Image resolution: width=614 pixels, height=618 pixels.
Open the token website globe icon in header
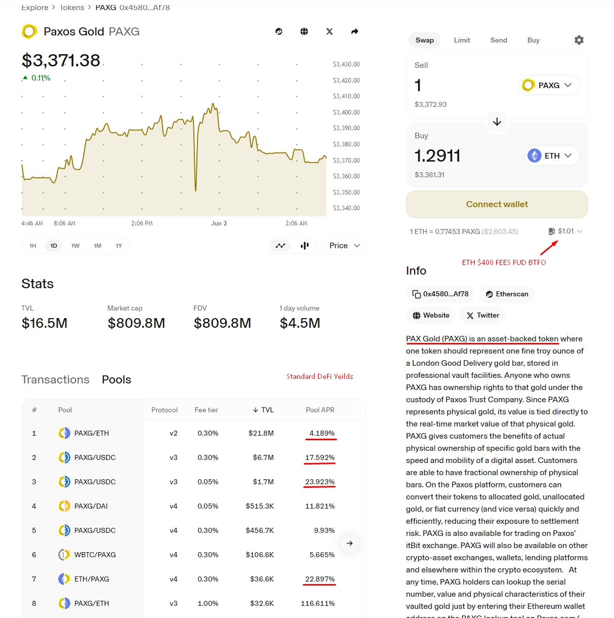pyautogui.click(x=304, y=31)
